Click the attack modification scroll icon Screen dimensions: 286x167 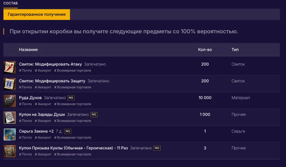pos(10,67)
